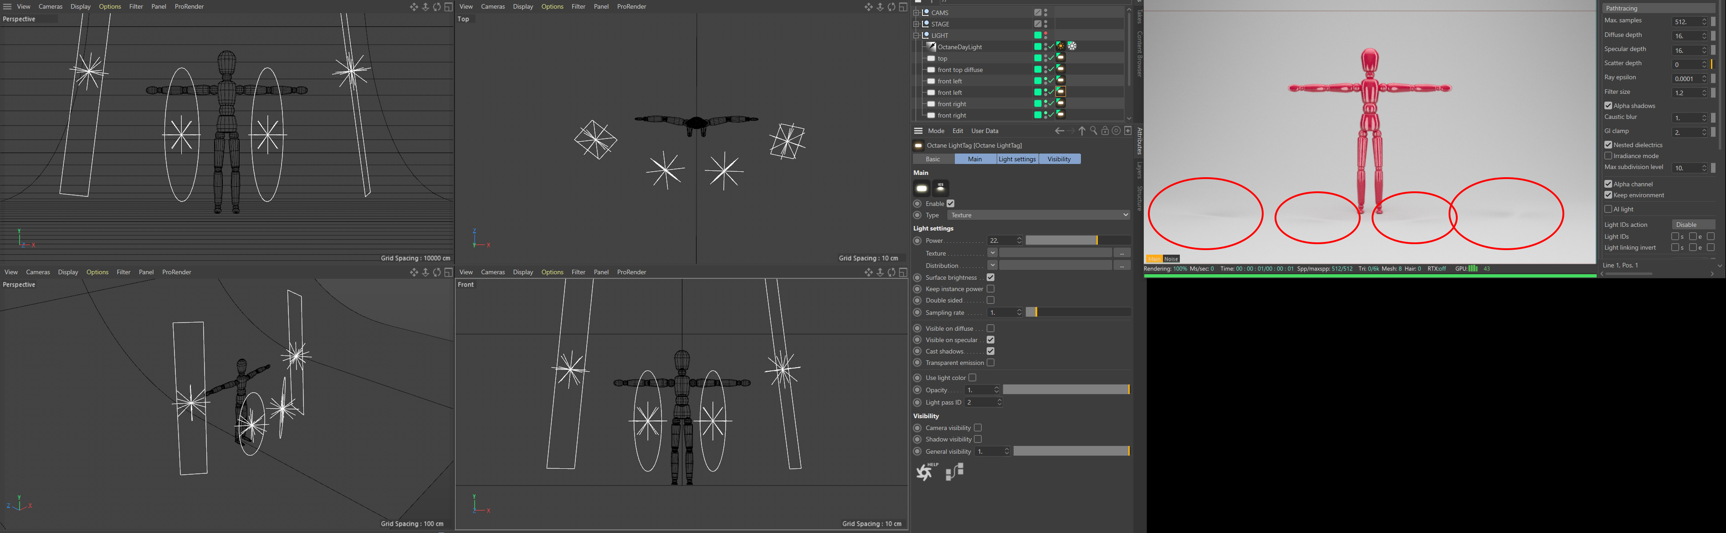Toggle the Alpha shadows checkbox
The height and width of the screenshot is (533, 1726).
1608,106
